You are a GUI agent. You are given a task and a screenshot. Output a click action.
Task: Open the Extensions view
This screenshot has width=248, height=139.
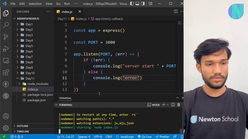pyautogui.click(x=6, y=73)
